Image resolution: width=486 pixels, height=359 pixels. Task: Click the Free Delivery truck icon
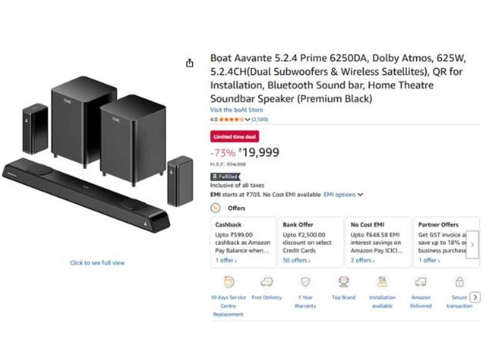click(x=267, y=282)
